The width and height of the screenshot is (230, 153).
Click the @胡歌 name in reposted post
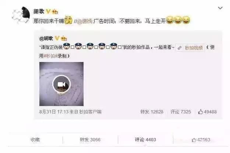click(x=46, y=38)
